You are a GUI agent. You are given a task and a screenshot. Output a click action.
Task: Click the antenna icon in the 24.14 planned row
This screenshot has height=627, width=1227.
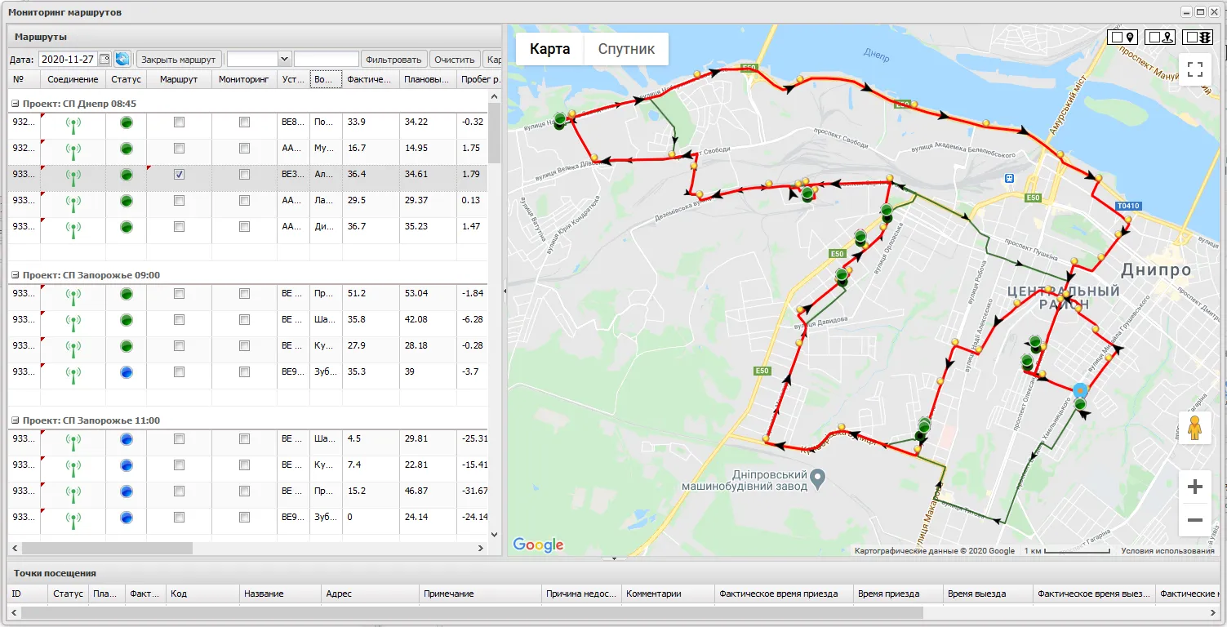click(73, 521)
